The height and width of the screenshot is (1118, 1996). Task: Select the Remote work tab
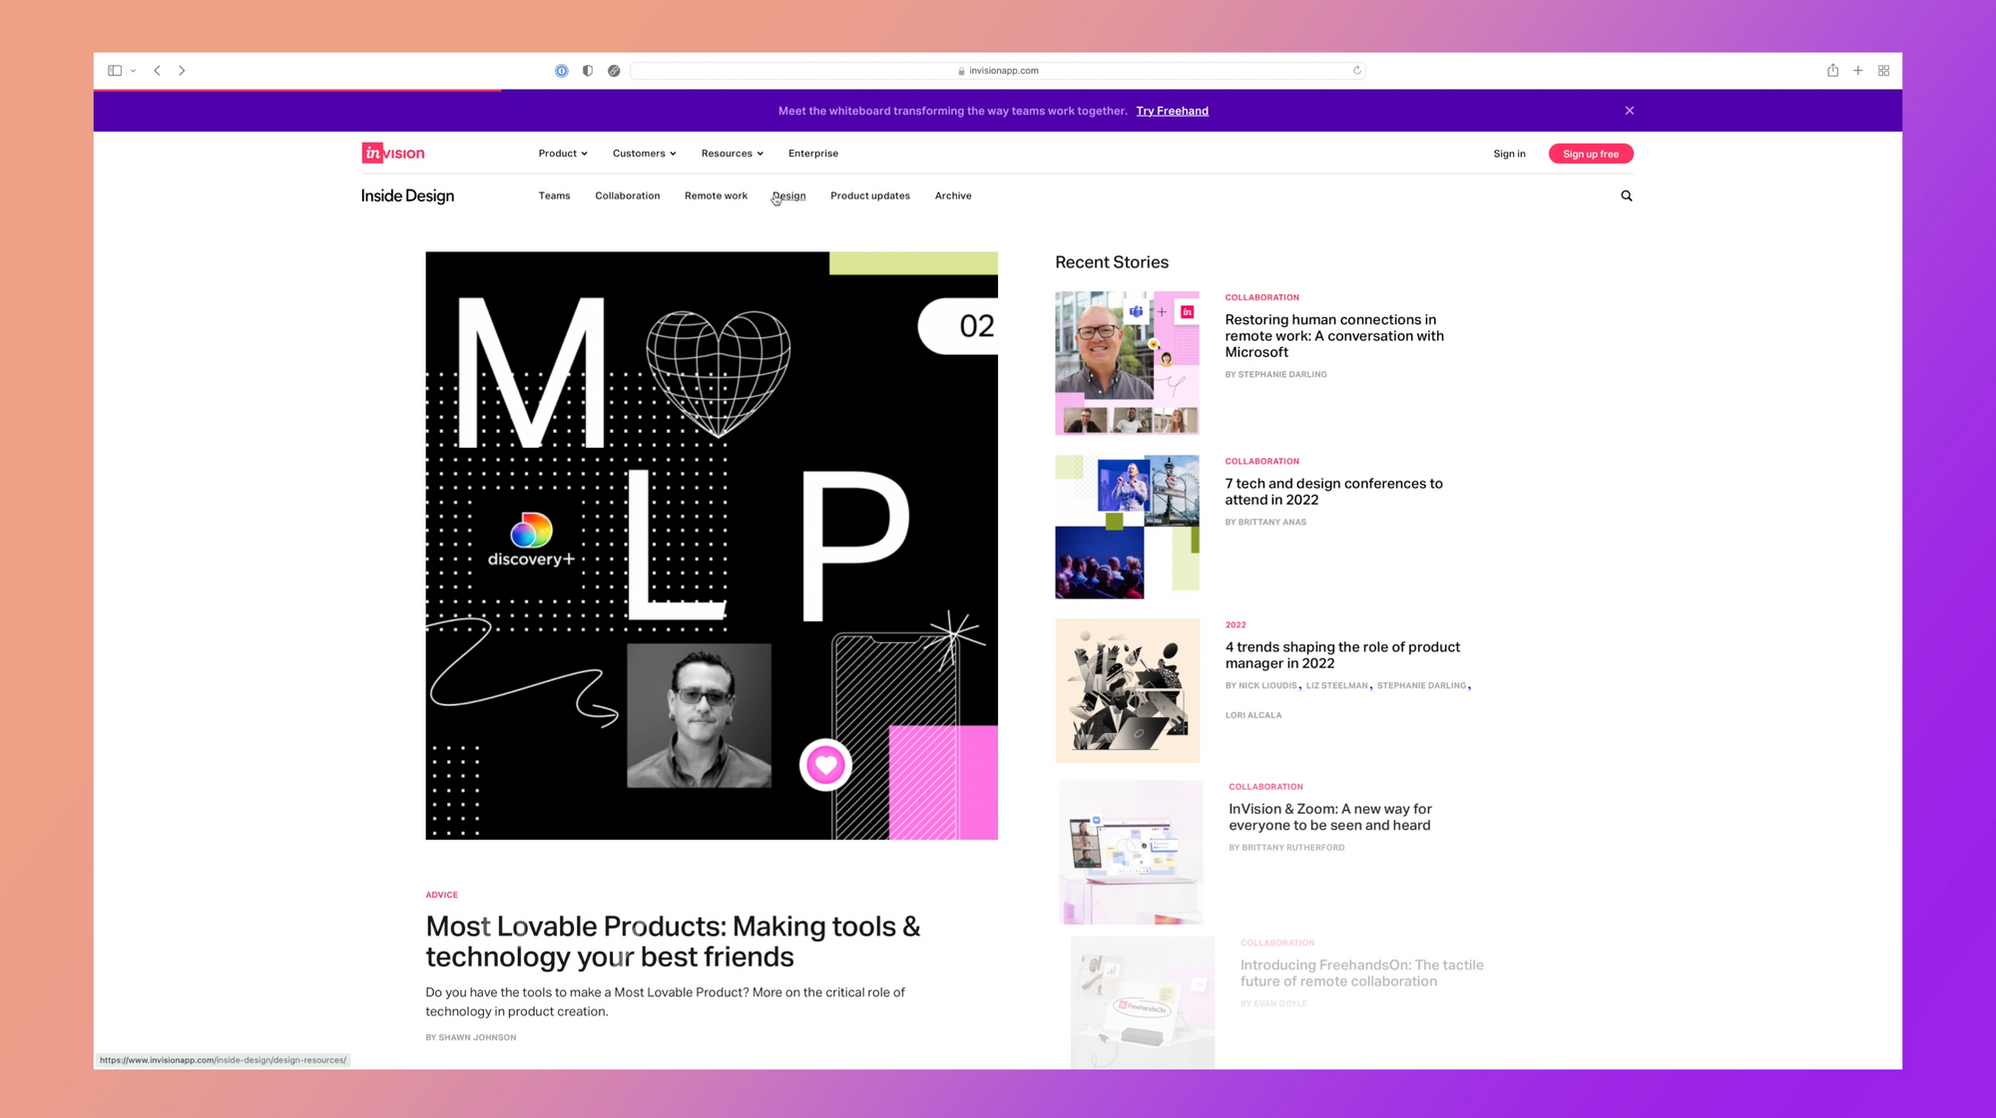pos(715,194)
